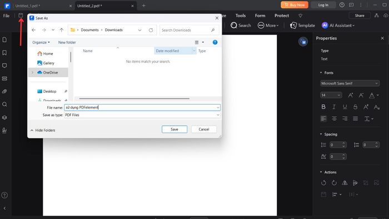This screenshot has height=219, width=389.
Task: Open the Protect menu tab
Action: [282, 16]
